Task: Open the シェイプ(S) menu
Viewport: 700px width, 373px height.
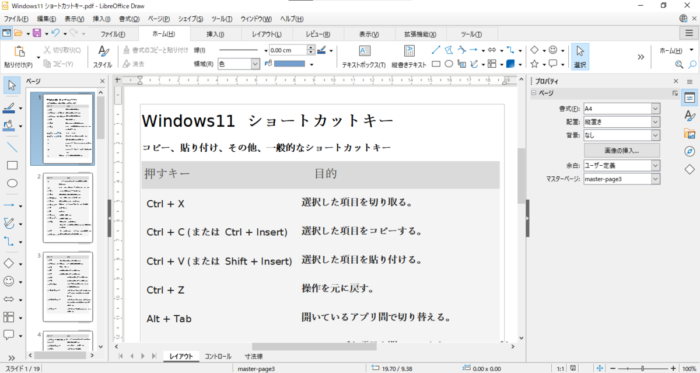Action: pos(191,19)
